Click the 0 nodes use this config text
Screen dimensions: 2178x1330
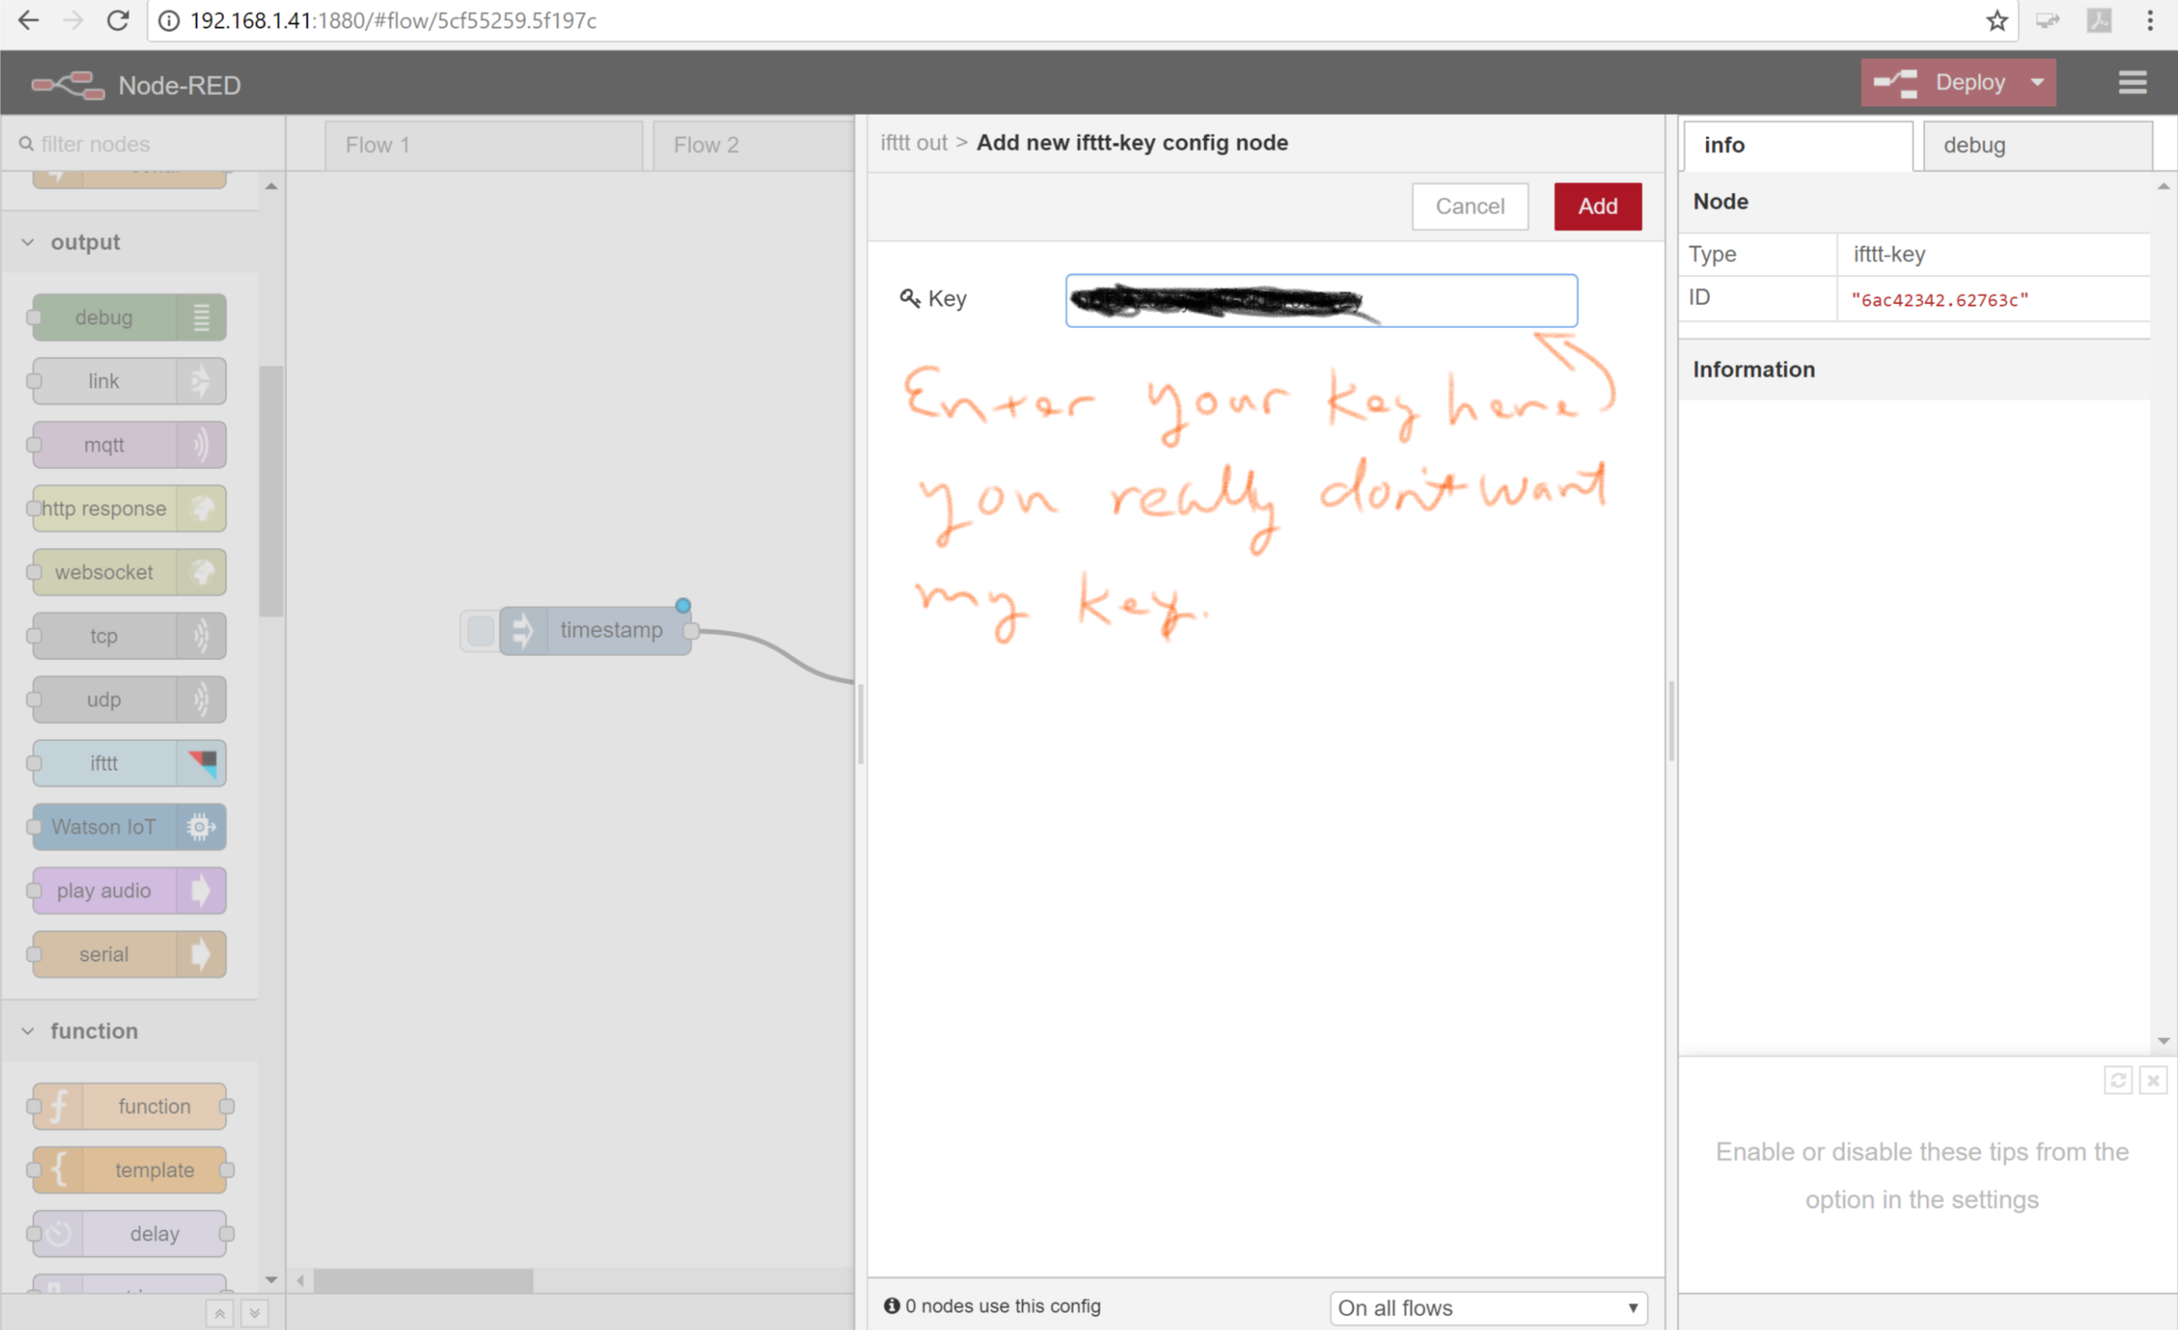click(1002, 1305)
